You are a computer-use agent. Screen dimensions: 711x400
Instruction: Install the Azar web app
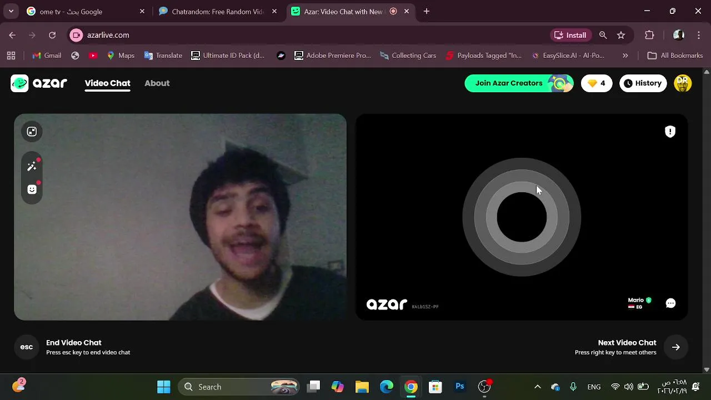pyautogui.click(x=570, y=35)
